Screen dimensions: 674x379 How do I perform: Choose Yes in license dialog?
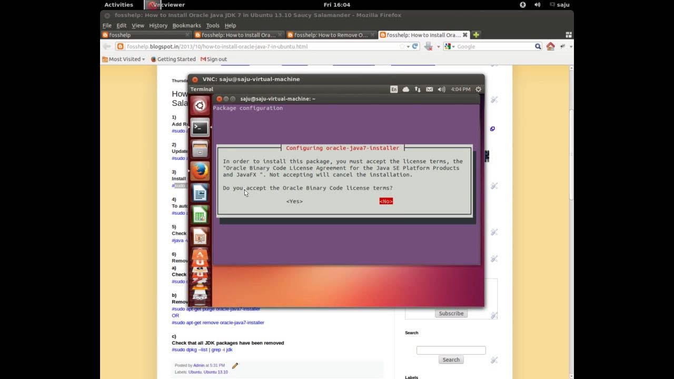(x=294, y=201)
